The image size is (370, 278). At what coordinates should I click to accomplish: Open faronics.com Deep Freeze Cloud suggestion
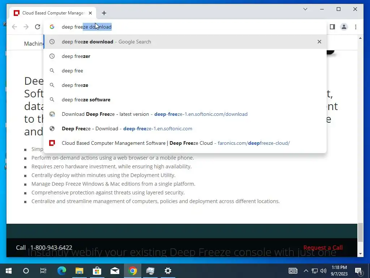185,143
